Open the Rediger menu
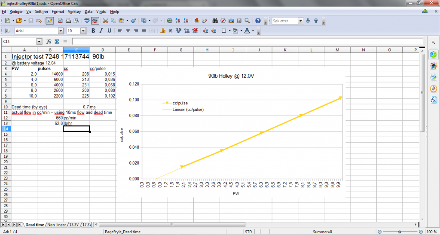This screenshot has height=235, width=440. 16,12
